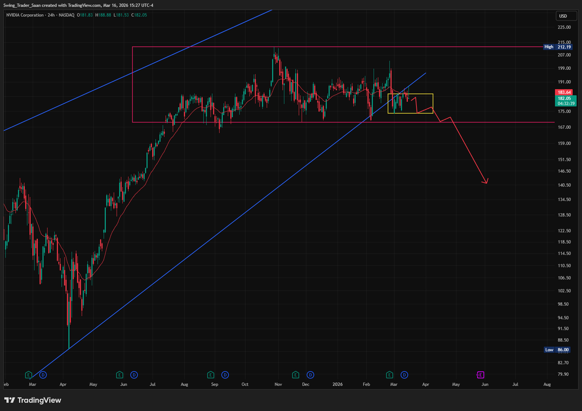Click the dividend D icon below December
The height and width of the screenshot is (411, 582).
309,375
